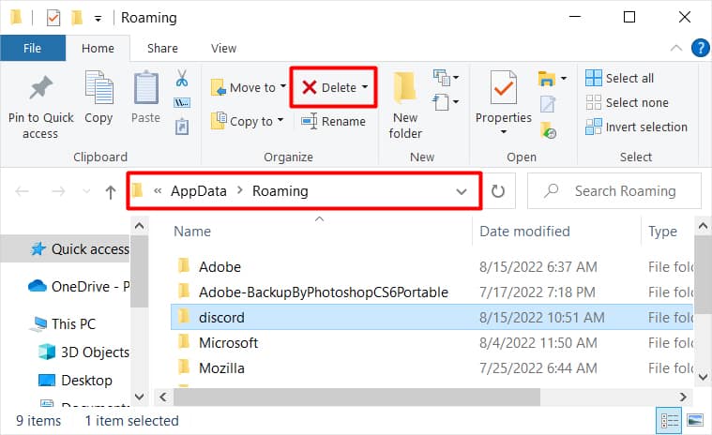Open the File menu tab
The image size is (712, 435).
point(33,48)
